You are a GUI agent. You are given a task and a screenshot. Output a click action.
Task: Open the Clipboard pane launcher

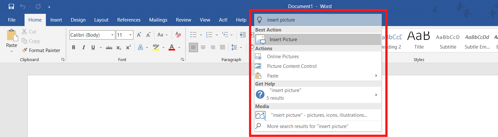(x=63, y=59)
